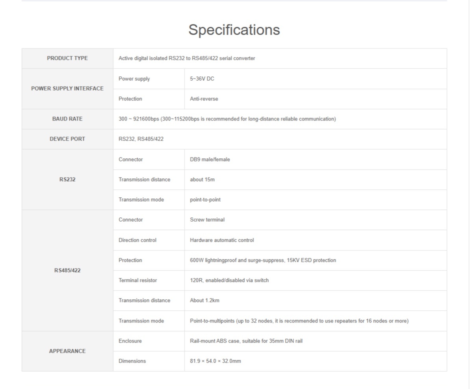Click the product type description text

(x=187, y=58)
